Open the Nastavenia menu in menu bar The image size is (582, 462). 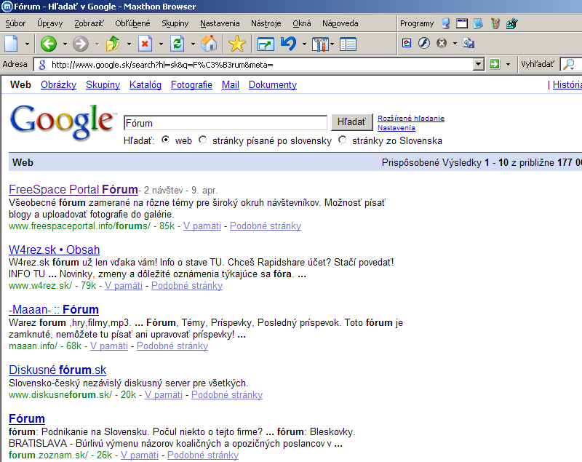(220, 23)
